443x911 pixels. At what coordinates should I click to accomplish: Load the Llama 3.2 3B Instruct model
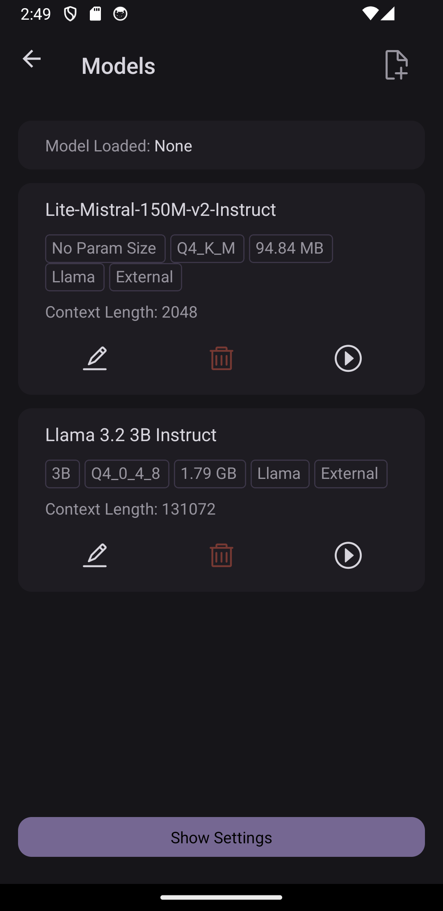(x=348, y=555)
